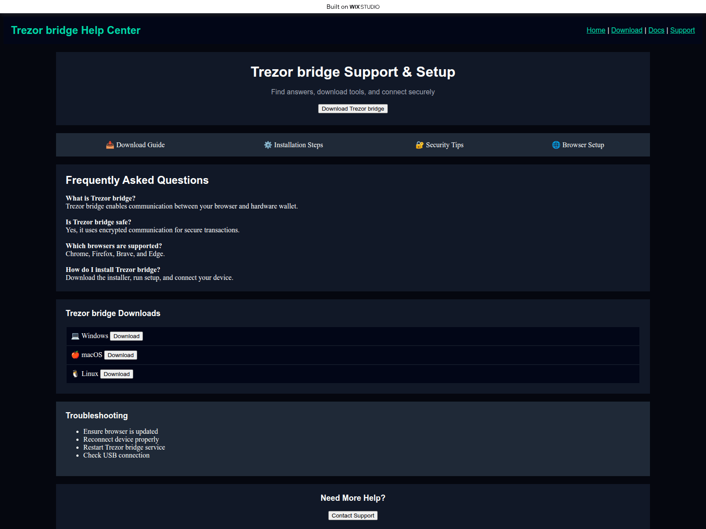The width and height of the screenshot is (706, 529).
Task: Select the Installation Steps label
Action: point(298,145)
